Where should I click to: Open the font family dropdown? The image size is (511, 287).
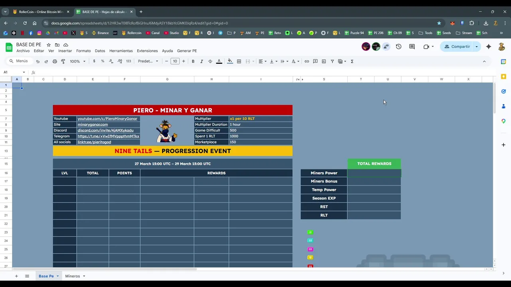(148, 61)
